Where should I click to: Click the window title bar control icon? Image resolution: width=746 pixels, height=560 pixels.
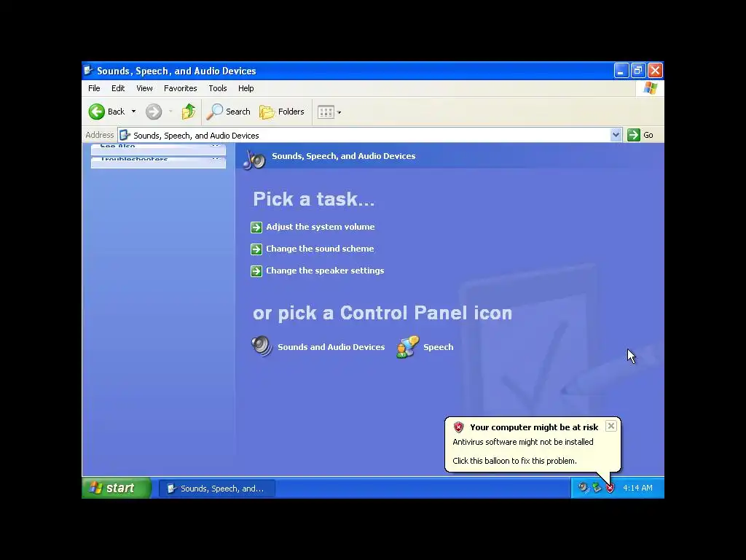tap(88, 71)
